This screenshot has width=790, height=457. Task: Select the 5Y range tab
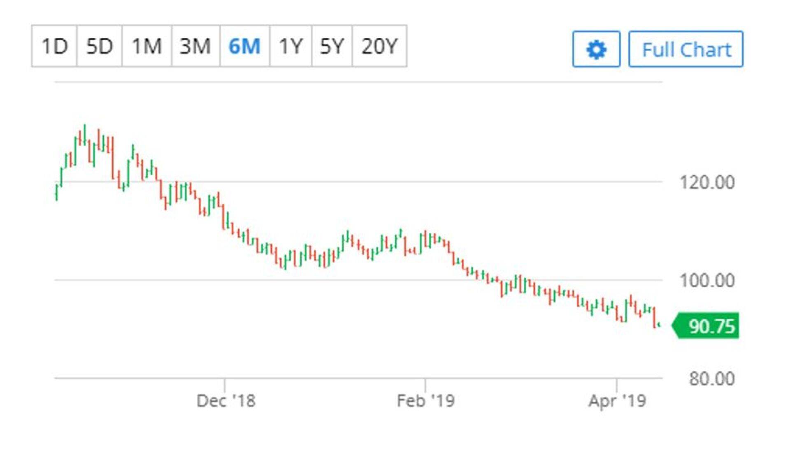332,46
